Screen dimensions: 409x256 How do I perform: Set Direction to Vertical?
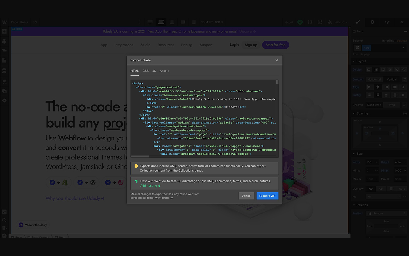pyautogui.click(x=392, y=79)
